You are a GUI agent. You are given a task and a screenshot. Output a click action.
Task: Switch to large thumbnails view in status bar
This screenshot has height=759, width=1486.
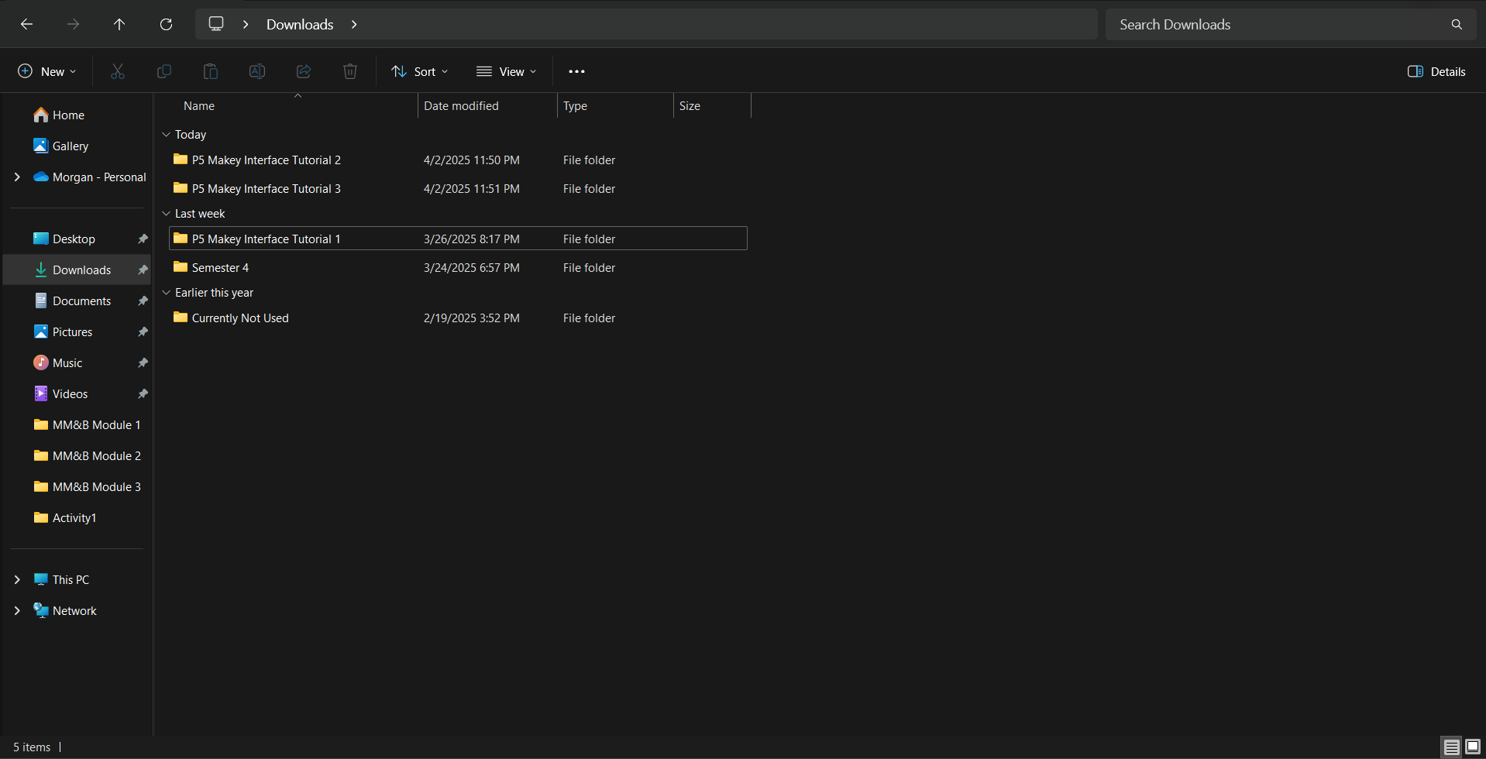(x=1473, y=747)
